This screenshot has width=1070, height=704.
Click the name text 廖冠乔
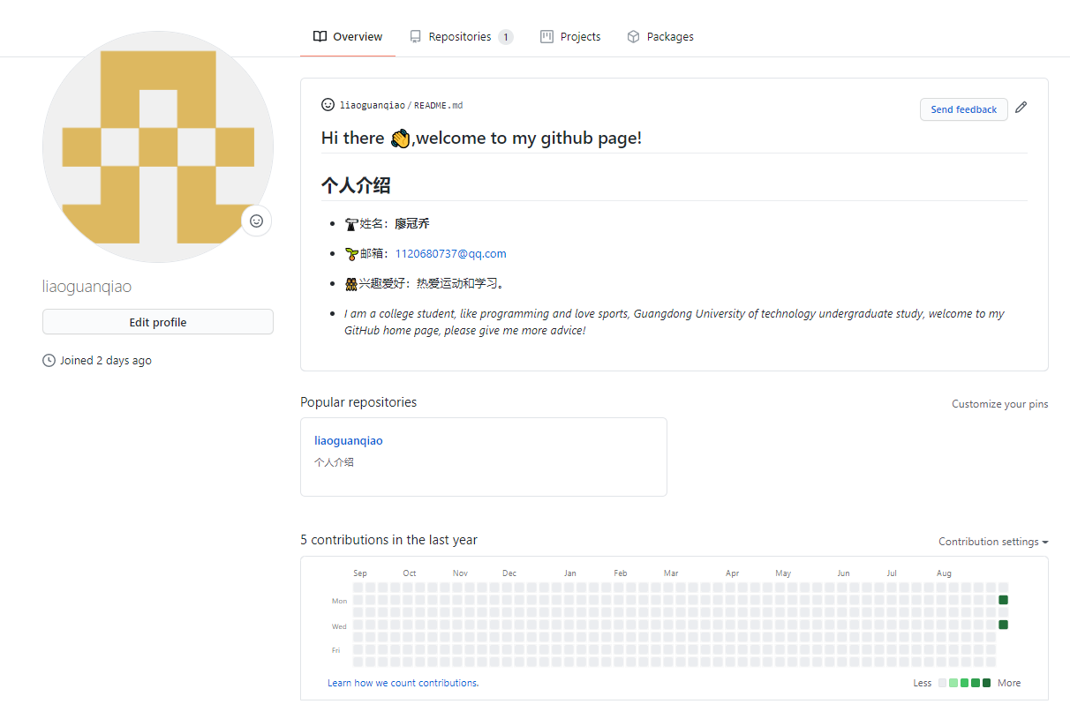coord(412,224)
